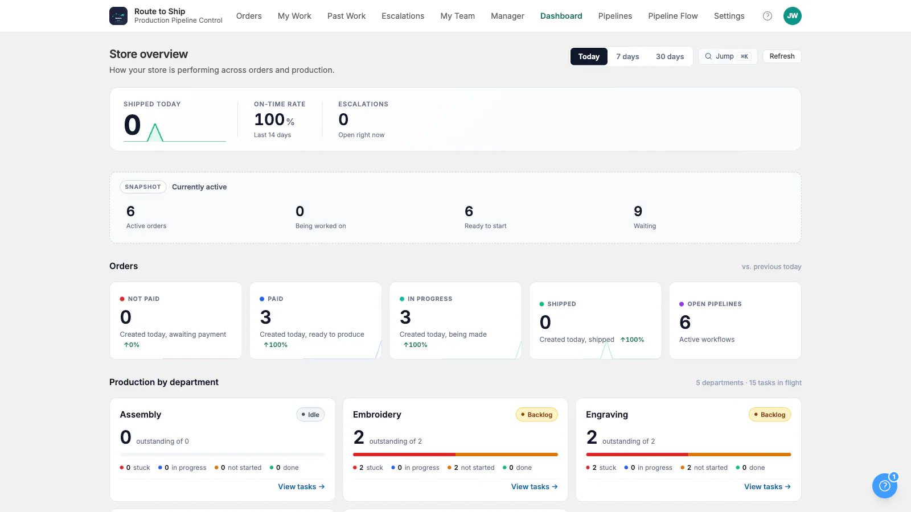Open View tasks for Engraving
Viewport: 911px width, 512px height.
click(x=768, y=487)
